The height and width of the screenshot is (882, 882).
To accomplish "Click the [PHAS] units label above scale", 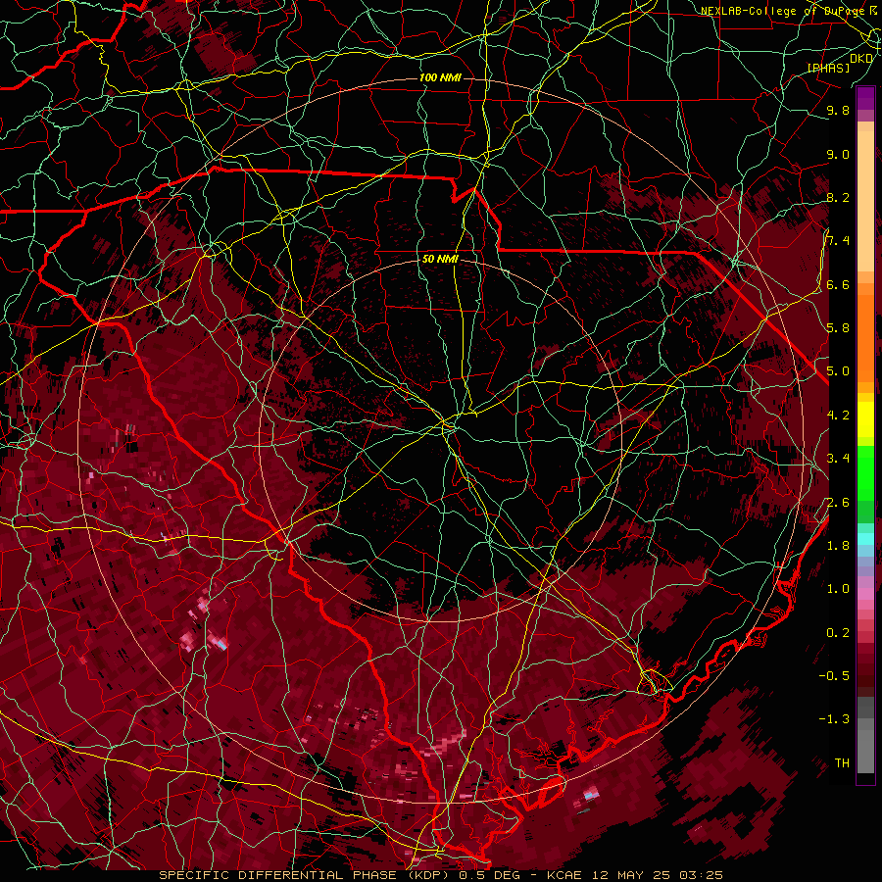I will tap(828, 68).
